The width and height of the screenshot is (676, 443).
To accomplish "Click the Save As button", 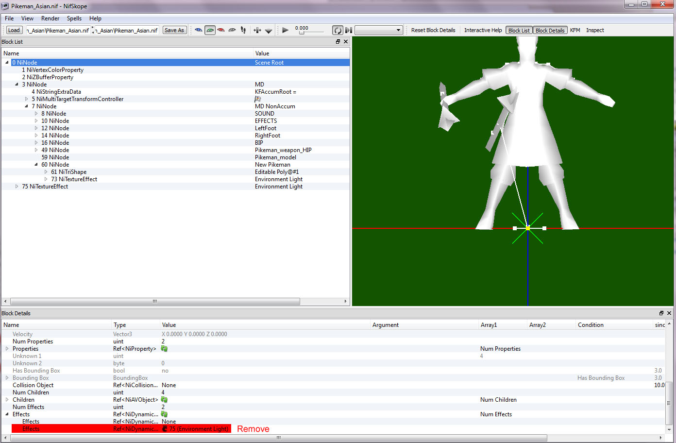I will [x=174, y=30].
